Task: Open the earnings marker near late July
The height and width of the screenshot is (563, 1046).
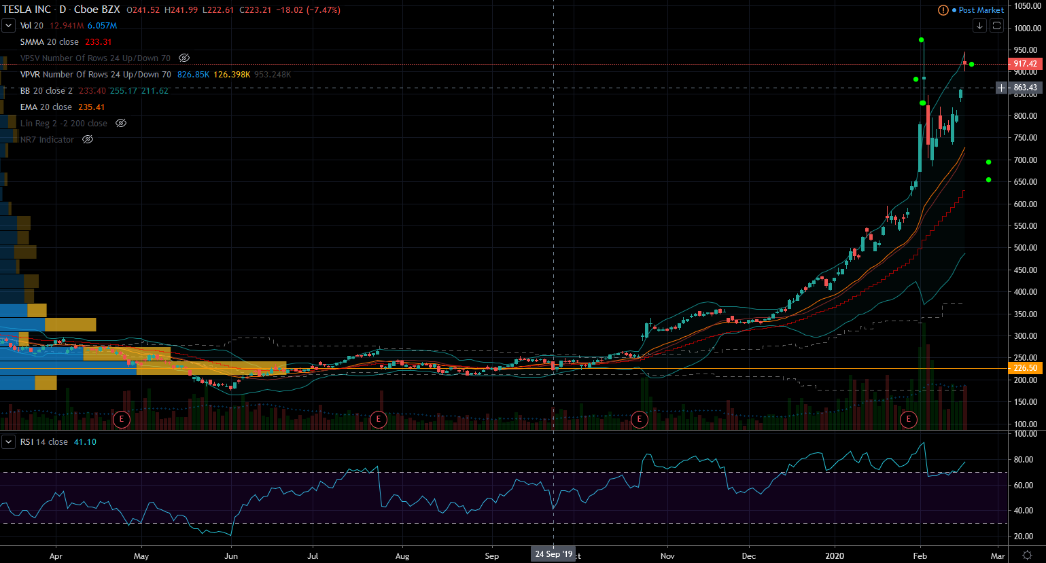Action: click(x=379, y=419)
